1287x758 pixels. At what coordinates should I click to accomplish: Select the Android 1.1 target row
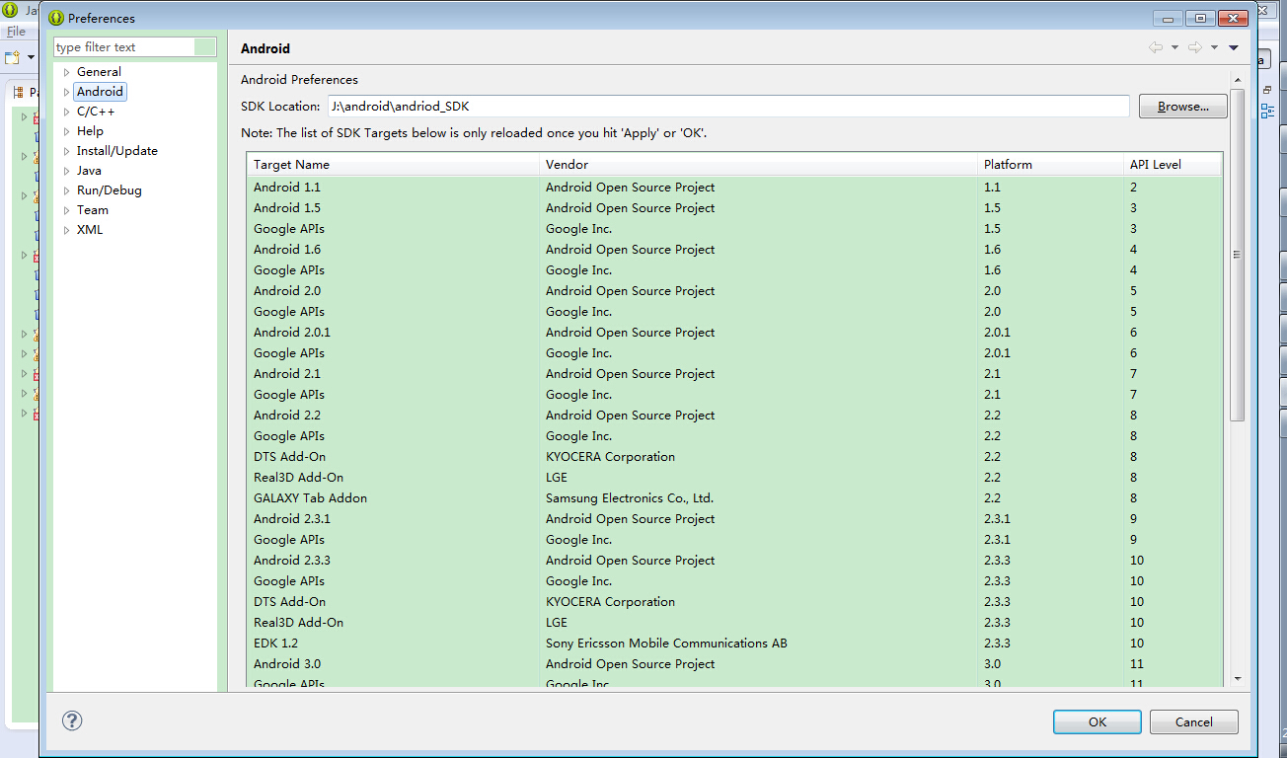734,188
